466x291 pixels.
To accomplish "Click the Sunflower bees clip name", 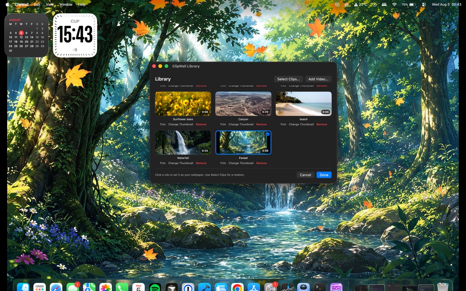I will [183, 120].
